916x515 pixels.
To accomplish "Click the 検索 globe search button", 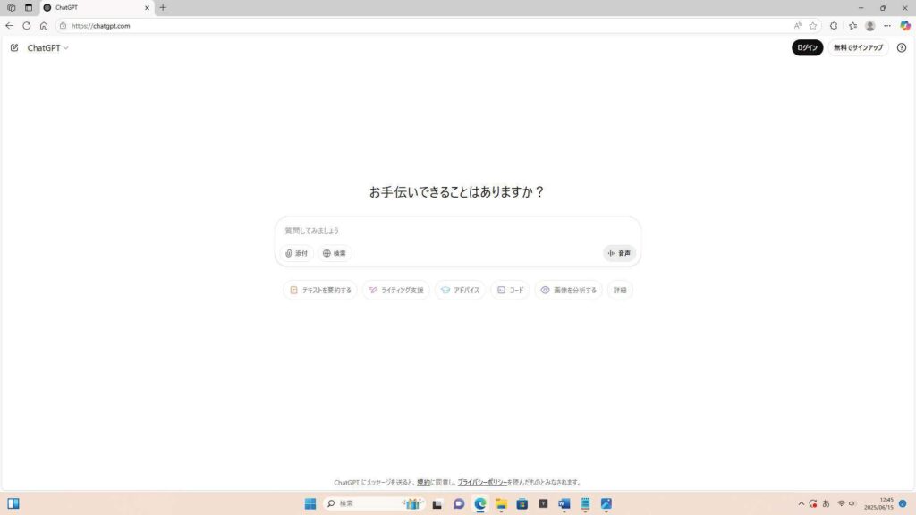I will [x=335, y=253].
